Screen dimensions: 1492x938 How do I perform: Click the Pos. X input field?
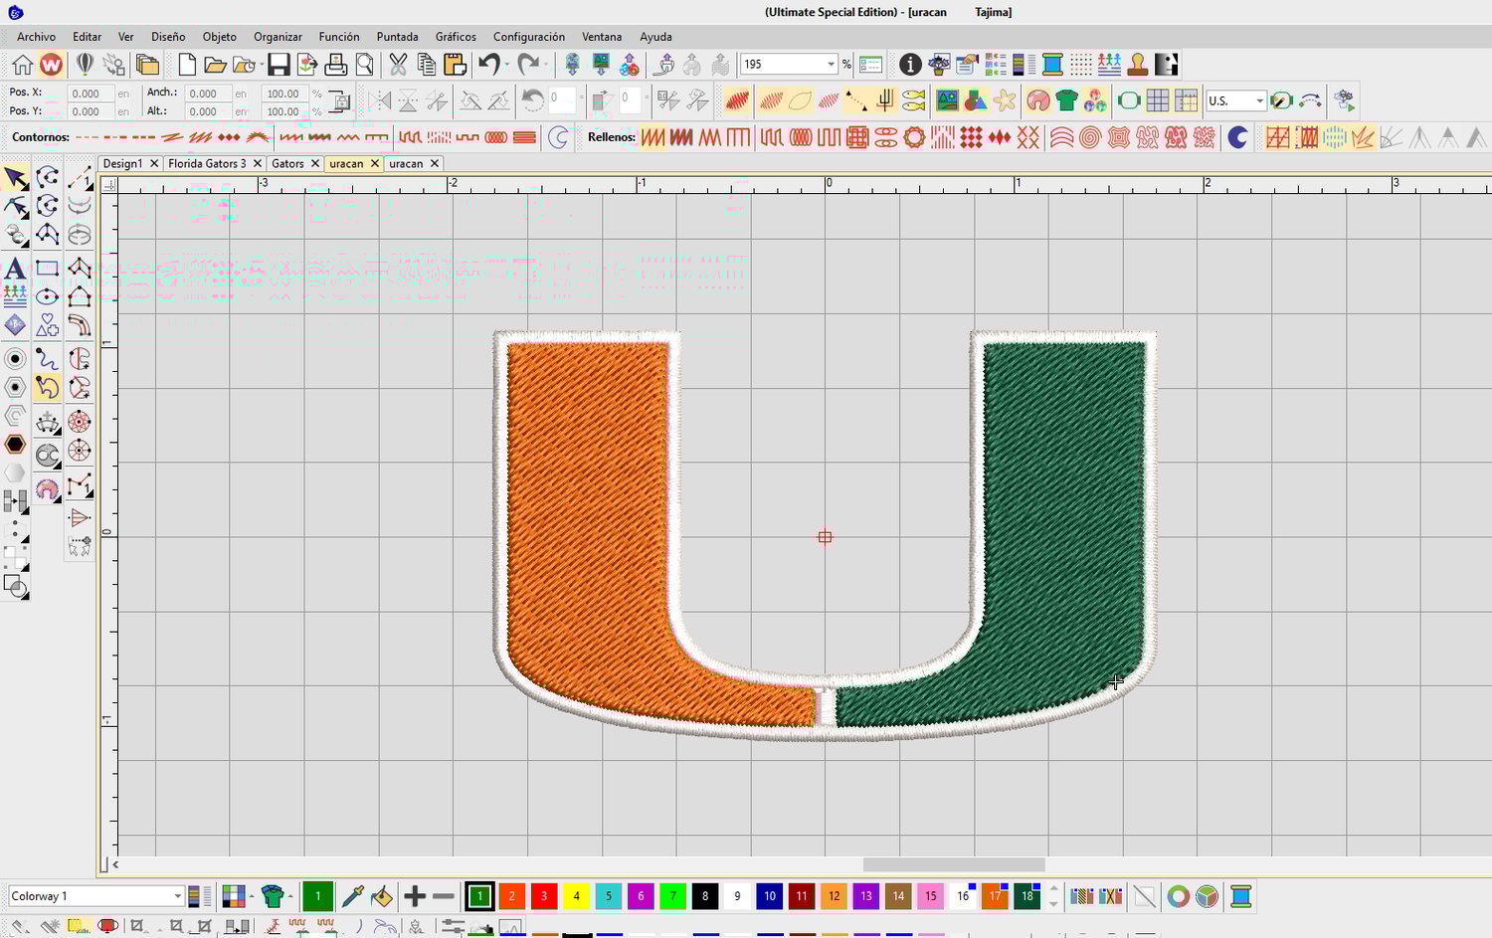coord(90,94)
